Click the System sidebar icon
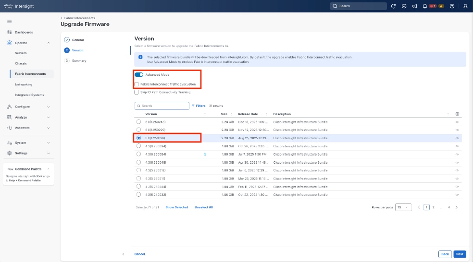This screenshot has width=473, height=262. [9, 143]
